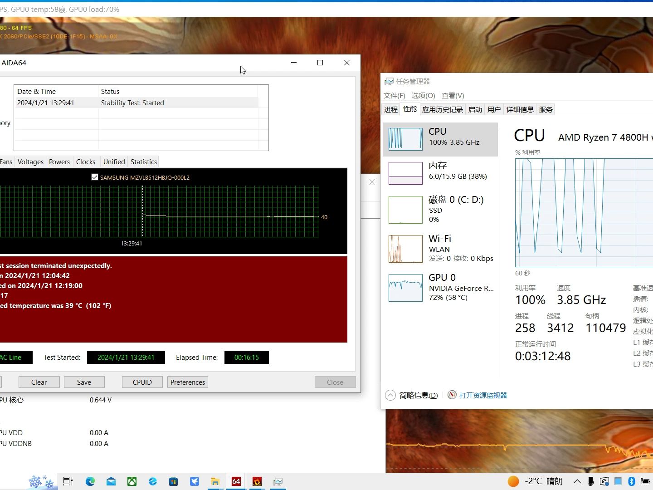Switch to the 应用历史记录 tab
Screen dimensions: 653x490
tap(442, 109)
